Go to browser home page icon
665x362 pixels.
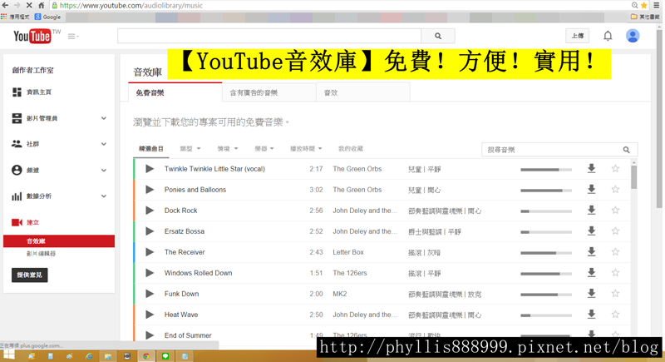[x=41, y=5]
